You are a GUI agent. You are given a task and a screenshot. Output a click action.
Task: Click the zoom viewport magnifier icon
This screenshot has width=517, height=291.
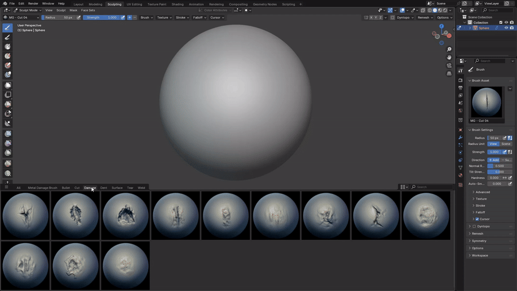(449, 49)
